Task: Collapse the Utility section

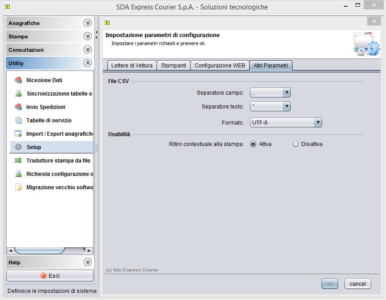Action: pyautogui.click(x=87, y=63)
